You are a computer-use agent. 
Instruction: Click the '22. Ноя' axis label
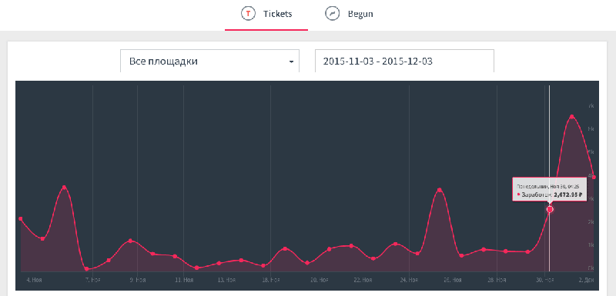[363, 280]
